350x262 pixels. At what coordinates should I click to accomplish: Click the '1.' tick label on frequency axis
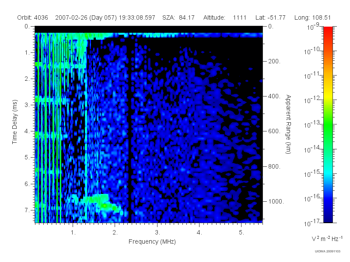[73, 233]
